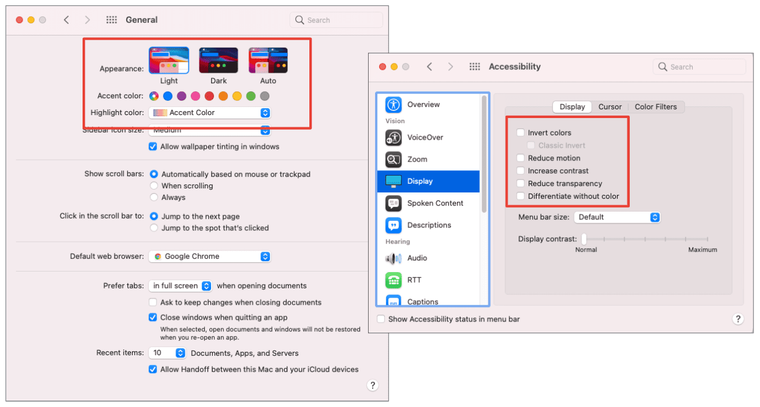This screenshot has height=407, width=760.
Task: Enable the Invert colors option
Action: [x=520, y=133]
